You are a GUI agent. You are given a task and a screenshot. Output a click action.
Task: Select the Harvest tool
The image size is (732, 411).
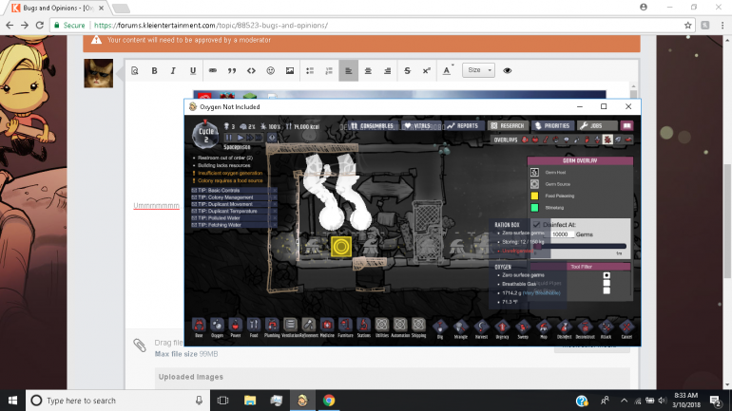click(x=481, y=329)
